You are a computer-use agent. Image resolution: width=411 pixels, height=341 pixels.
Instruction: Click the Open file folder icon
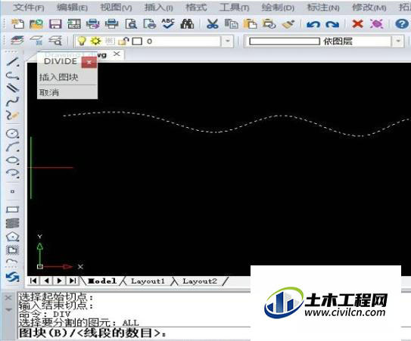[36, 24]
